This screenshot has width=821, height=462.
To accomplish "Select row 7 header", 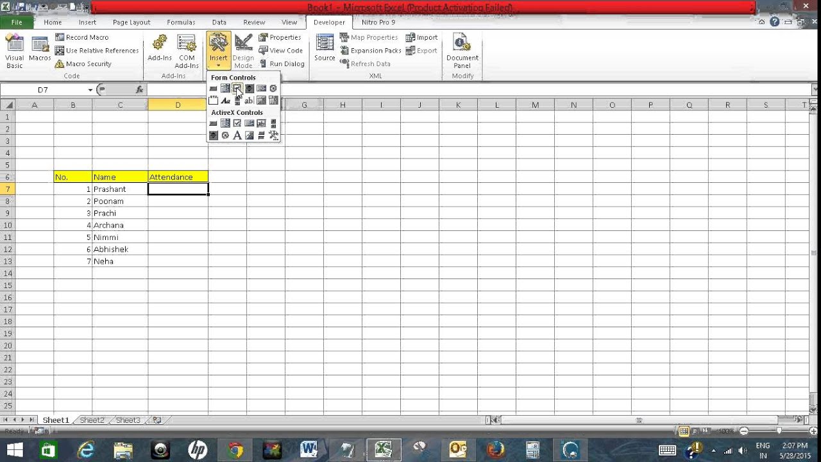I will [8, 189].
